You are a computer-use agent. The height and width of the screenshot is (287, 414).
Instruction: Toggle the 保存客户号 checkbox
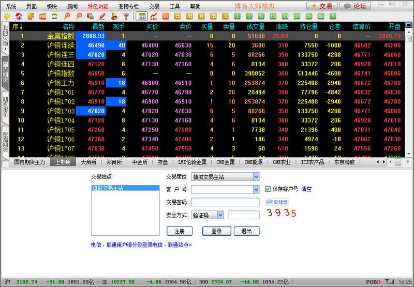click(x=268, y=189)
